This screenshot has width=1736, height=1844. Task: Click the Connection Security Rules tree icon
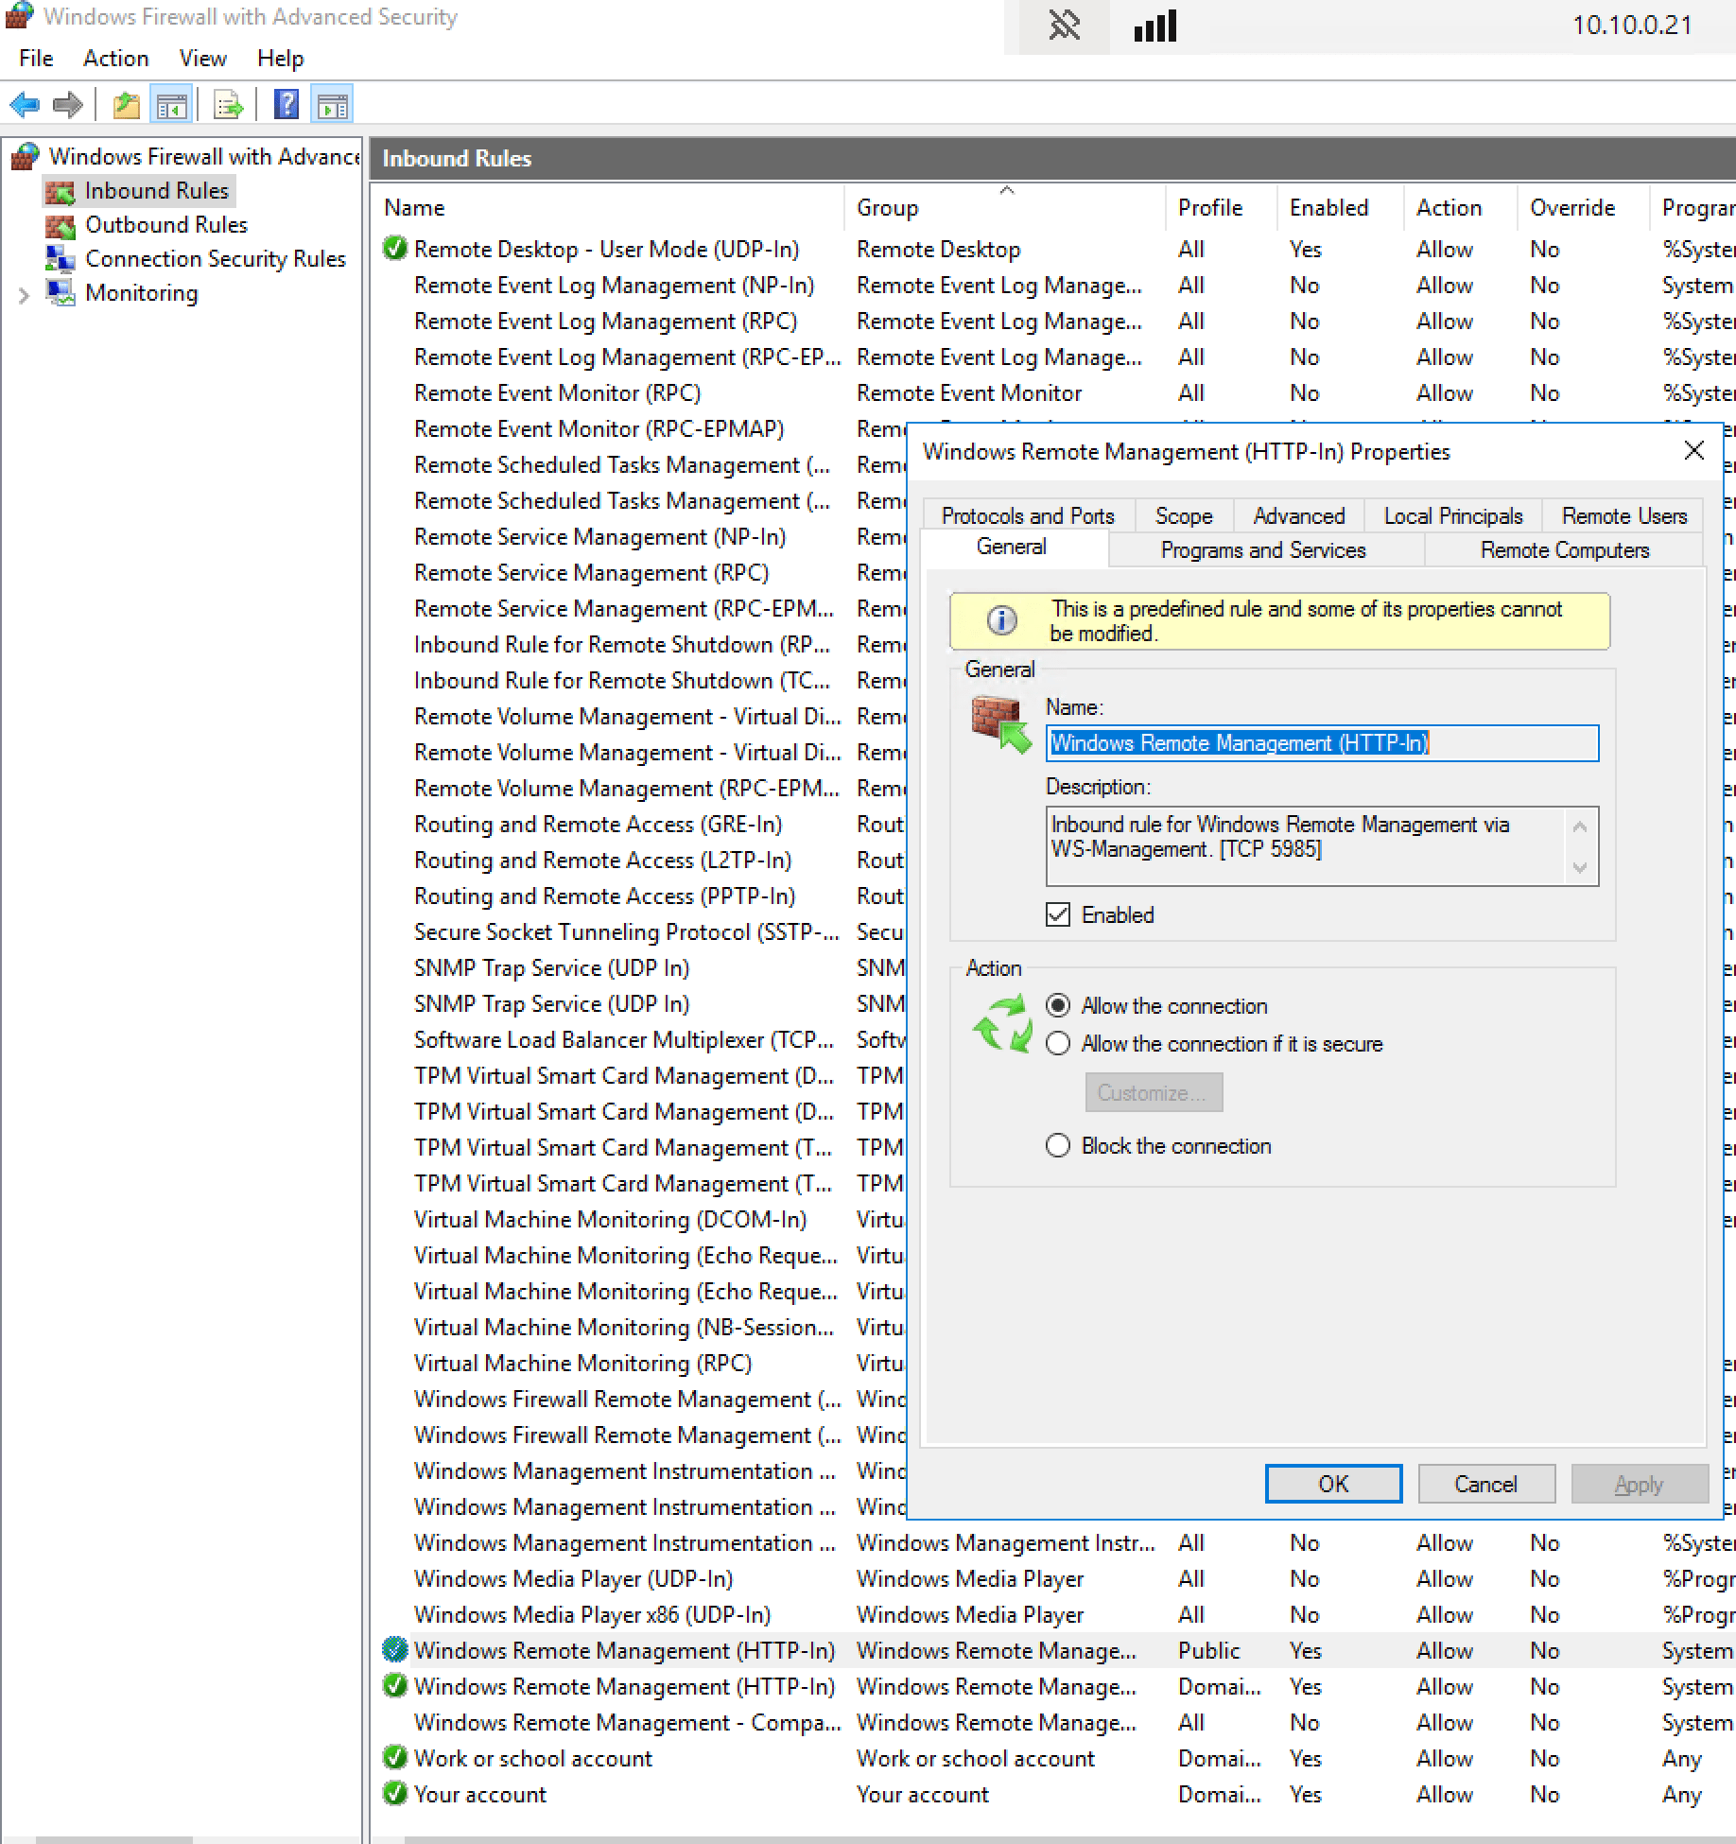coord(61,259)
